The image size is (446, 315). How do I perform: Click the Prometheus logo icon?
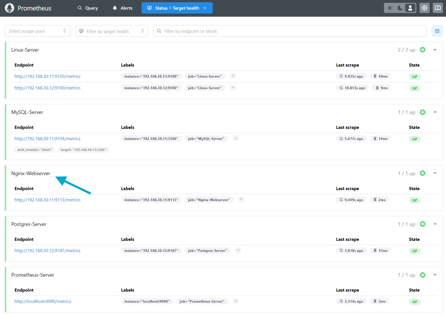pos(9,8)
